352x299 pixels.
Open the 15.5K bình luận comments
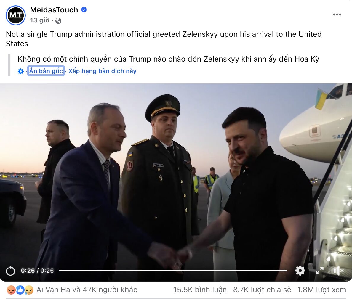click(200, 290)
